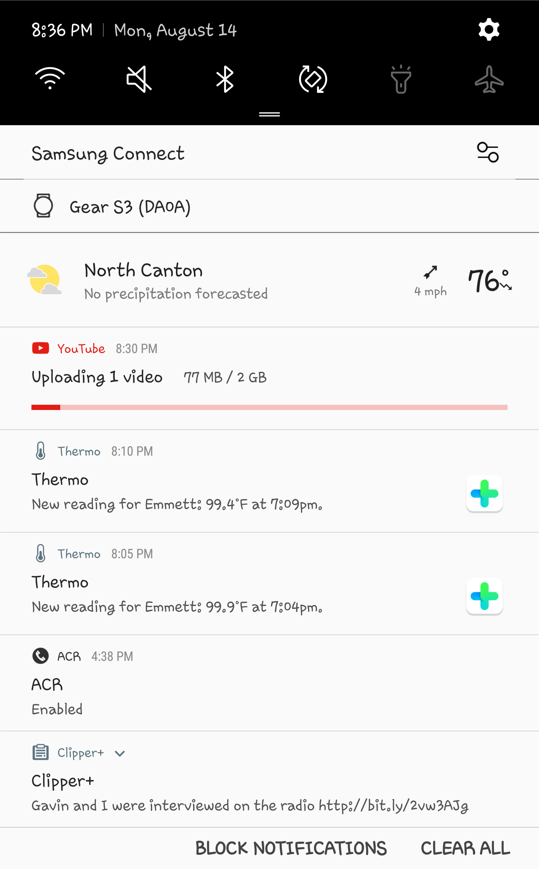
Task: Expand the quick settings panel handle
Action: point(269,114)
